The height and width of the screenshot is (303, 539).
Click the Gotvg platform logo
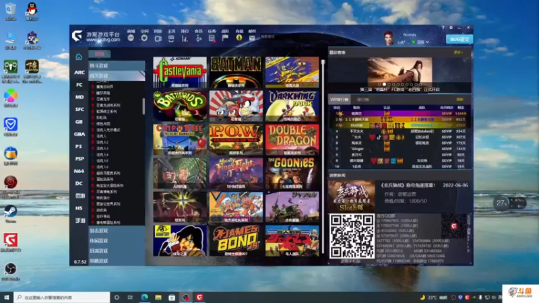pyautogui.click(x=77, y=36)
